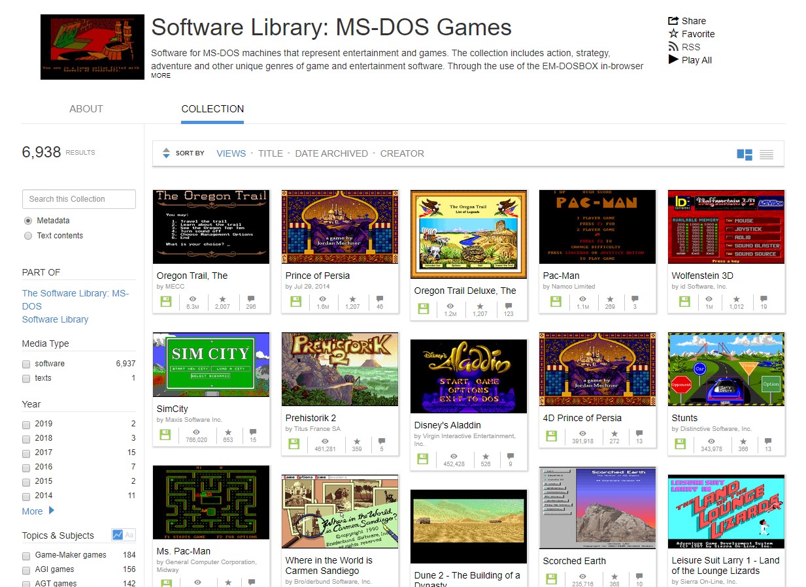Image resolution: width=806 pixels, height=587 pixels.
Task: Check the 2017 year filter
Action: pyautogui.click(x=26, y=453)
